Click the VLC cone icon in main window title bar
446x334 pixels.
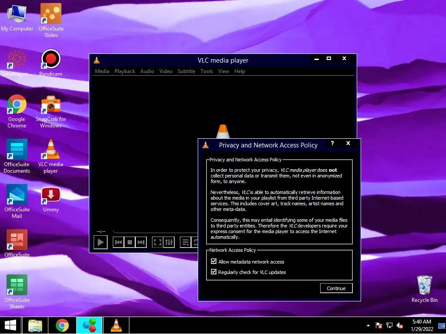[x=97, y=60]
